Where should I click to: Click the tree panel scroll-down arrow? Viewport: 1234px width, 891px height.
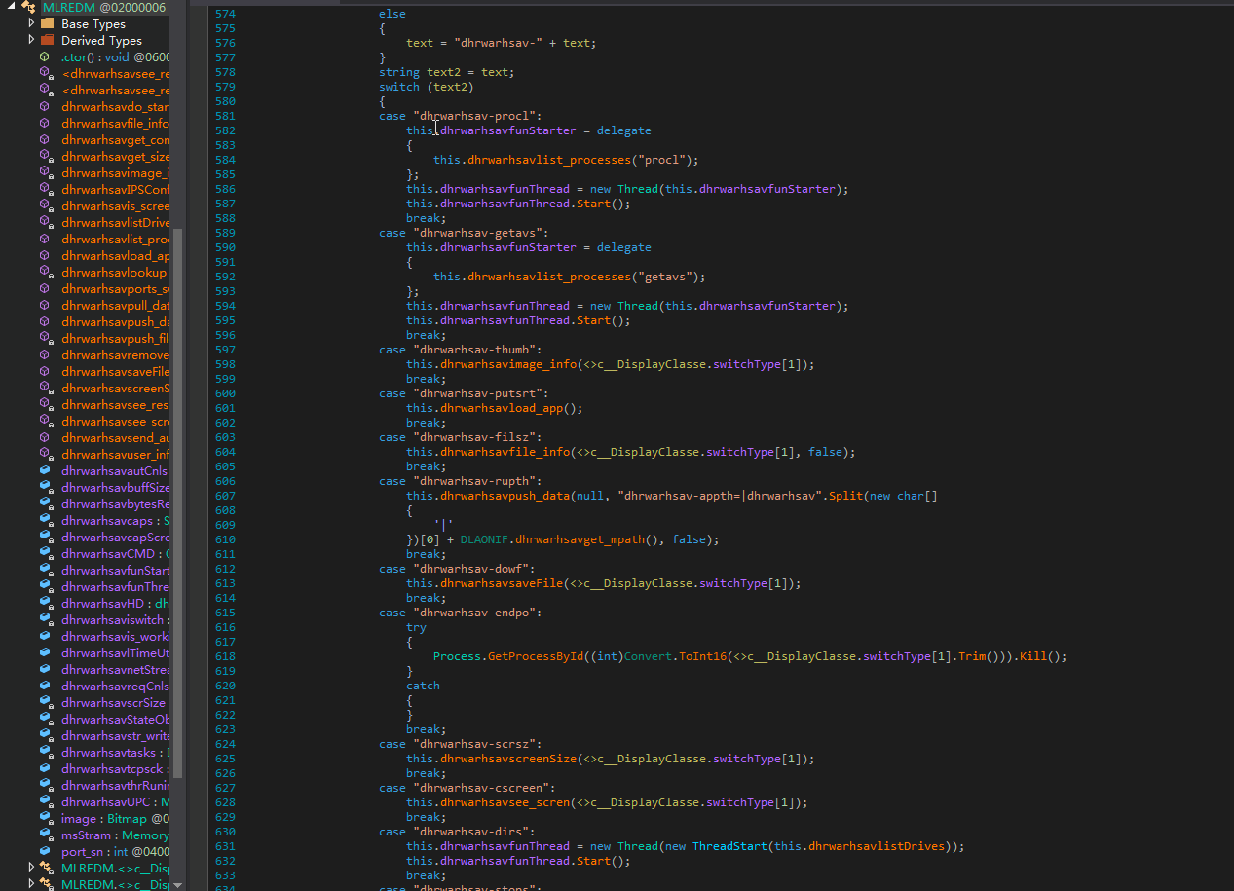point(177,885)
